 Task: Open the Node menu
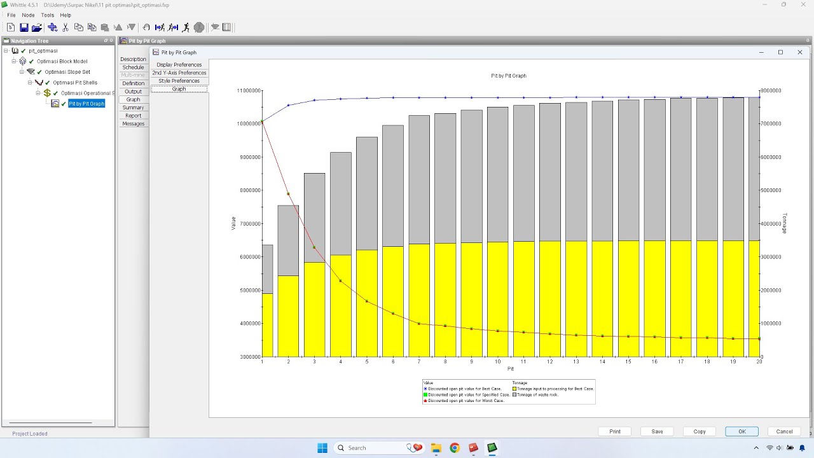[x=29, y=15]
